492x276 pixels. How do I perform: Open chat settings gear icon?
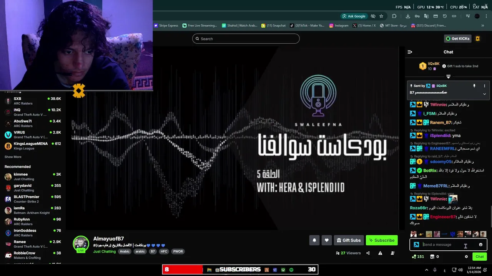click(466, 256)
